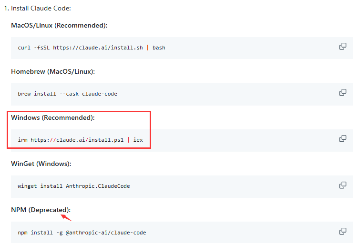Click the irm https://claude.ai/install.ps1 command text
This screenshot has height=243, width=358.
click(81, 140)
